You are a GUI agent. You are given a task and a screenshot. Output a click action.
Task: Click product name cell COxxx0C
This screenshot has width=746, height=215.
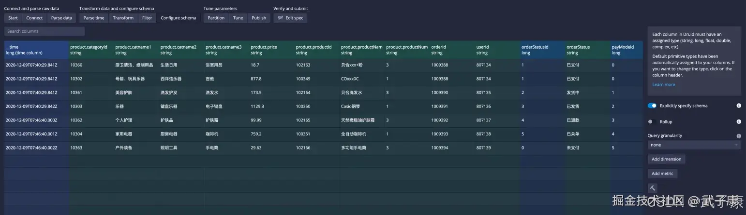pyautogui.click(x=361, y=79)
